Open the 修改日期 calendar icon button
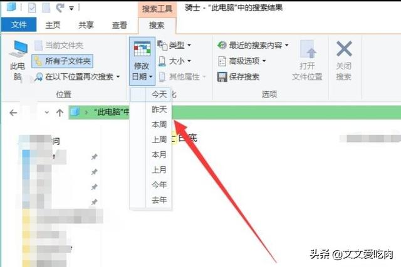The height and width of the screenshot is (267, 401). point(142,49)
